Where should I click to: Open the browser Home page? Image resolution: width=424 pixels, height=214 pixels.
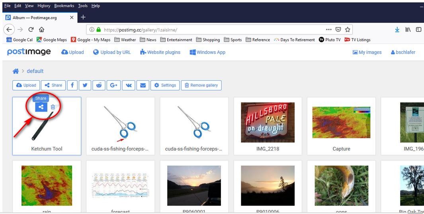click(41, 29)
